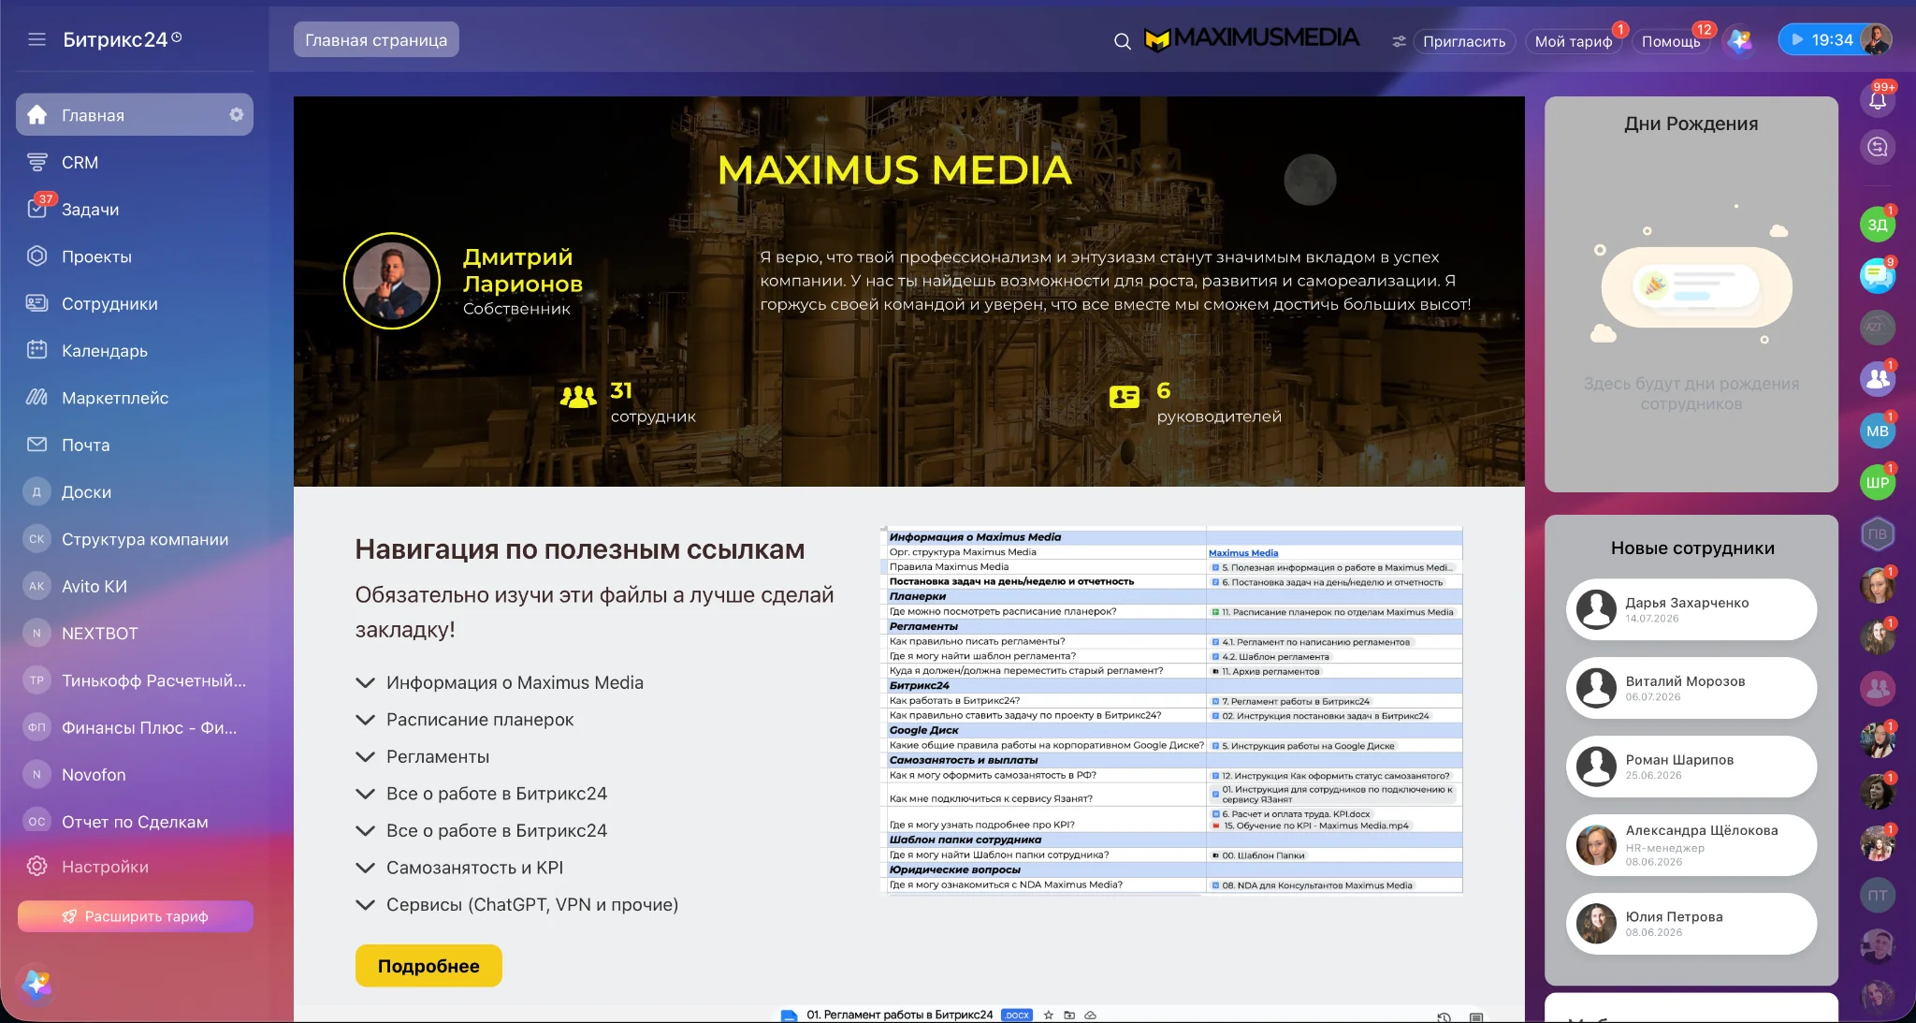The width and height of the screenshot is (1916, 1023).
Task: Expand Сервисы (ChatGPT, VPN и прочие)
Action: [x=517, y=905]
